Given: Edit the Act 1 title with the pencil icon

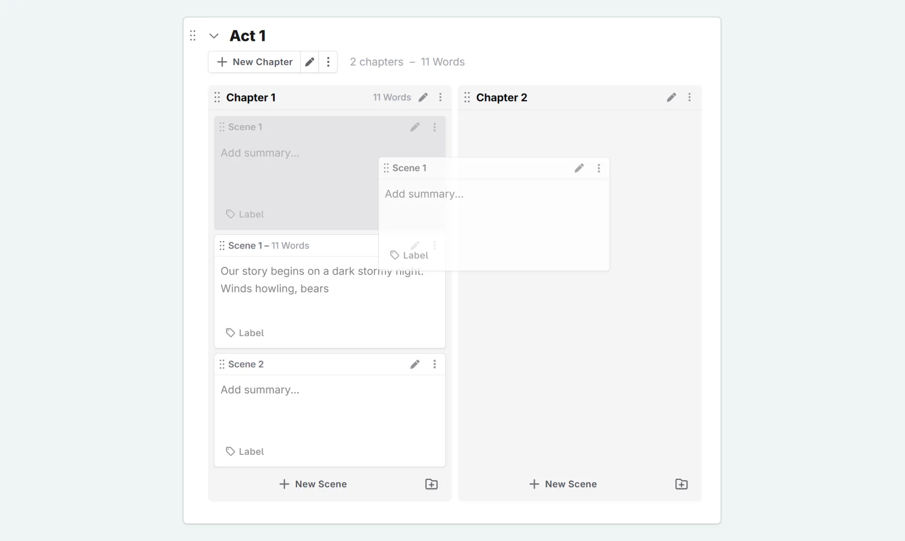Looking at the screenshot, I should click(x=309, y=61).
